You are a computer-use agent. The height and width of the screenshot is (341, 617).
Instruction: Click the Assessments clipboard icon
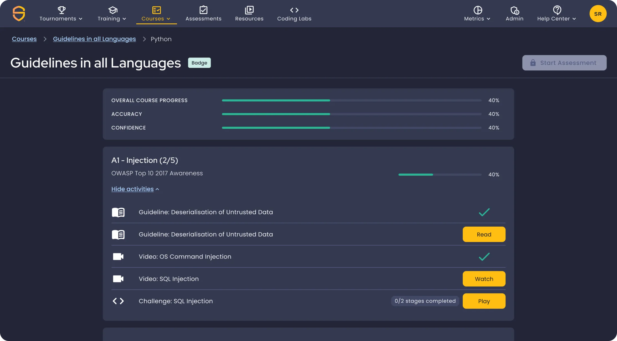[x=204, y=10]
